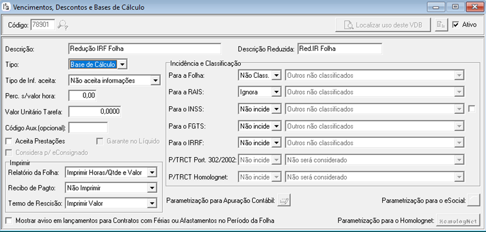Expand the Recibo de Pagto dropdown
This screenshot has width=486, height=232.
(152, 188)
